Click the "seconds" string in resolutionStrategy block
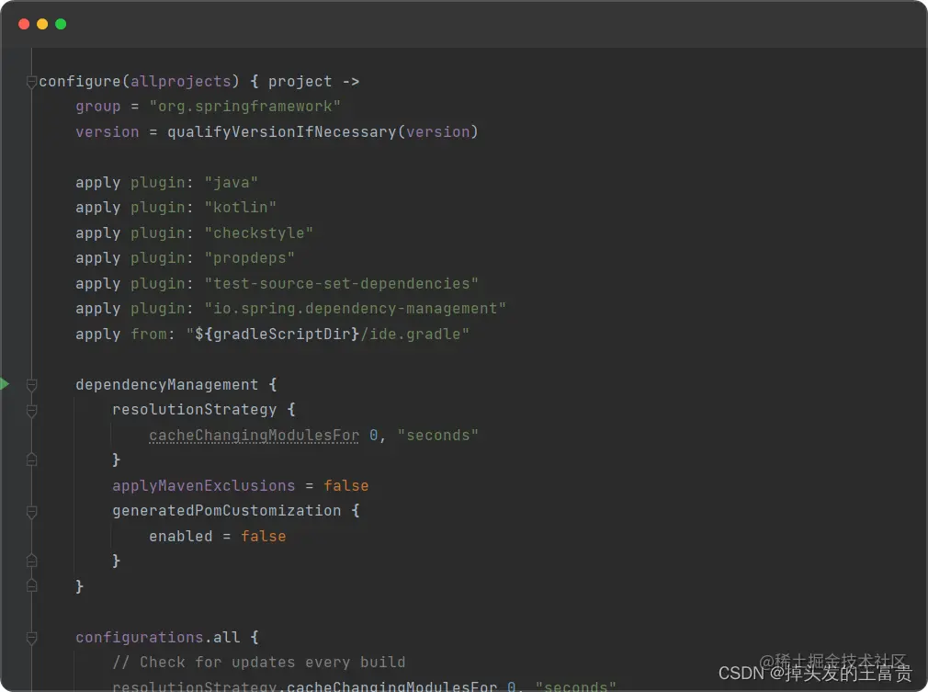Viewport: 928px width, 692px height. coord(438,435)
